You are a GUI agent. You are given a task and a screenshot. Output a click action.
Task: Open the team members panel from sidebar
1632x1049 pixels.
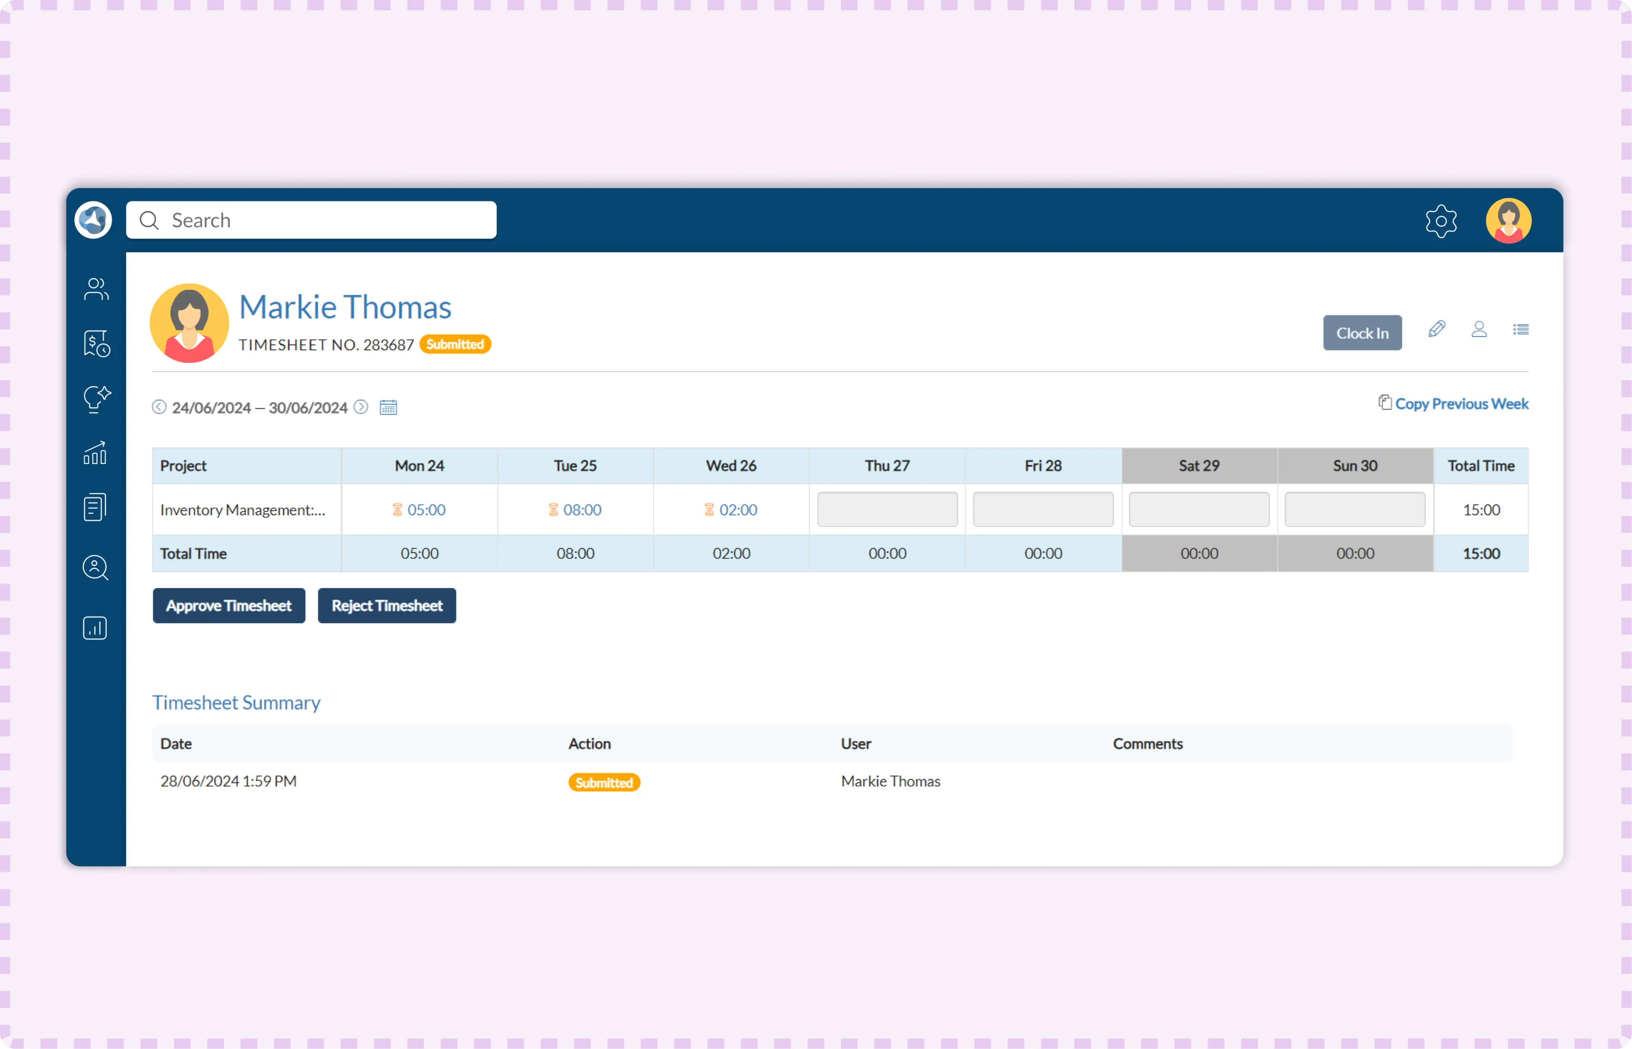point(95,289)
